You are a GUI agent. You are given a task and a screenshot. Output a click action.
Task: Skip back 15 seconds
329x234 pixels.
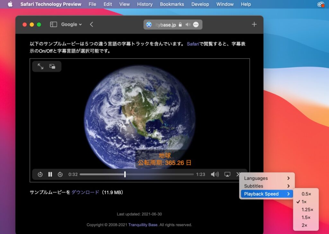tap(40, 174)
